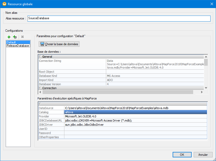The height and width of the screenshot is (161, 216).
Task: Select the Default configuration
Action: 11,42
